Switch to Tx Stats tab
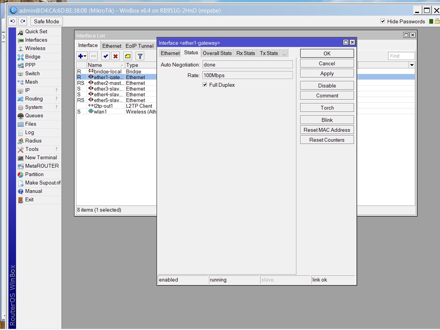The image size is (440, 330). point(269,53)
